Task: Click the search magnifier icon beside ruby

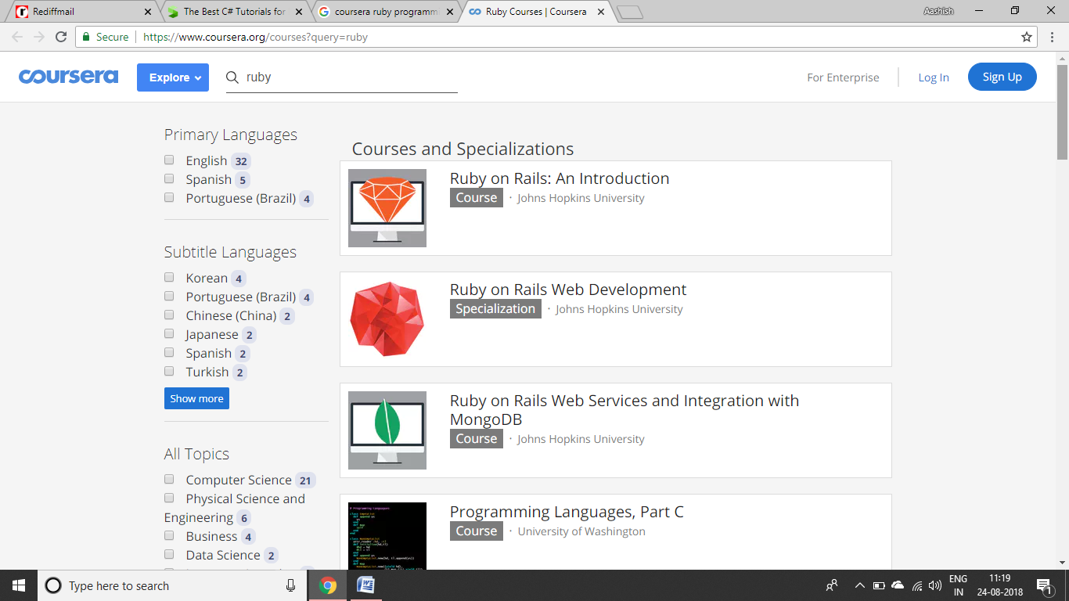Action: [x=232, y=77]
